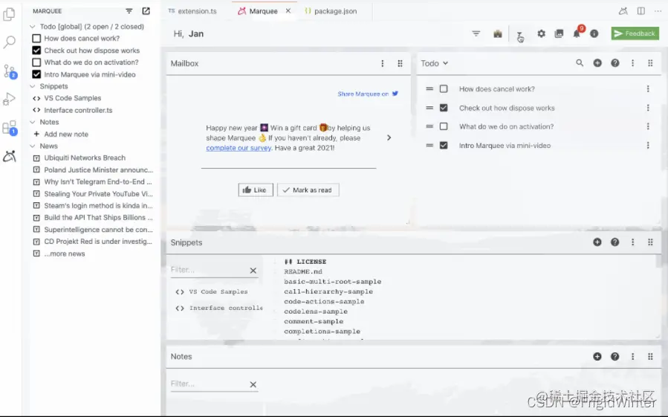The width and height of the screenshot is (668, 417).
Task: Click Mailbox widget drag handle grid icon
Action: point(400,63)
